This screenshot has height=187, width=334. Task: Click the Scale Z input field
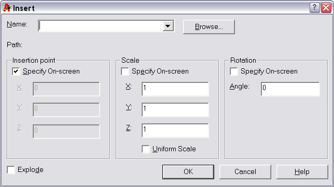pos(175,131)
